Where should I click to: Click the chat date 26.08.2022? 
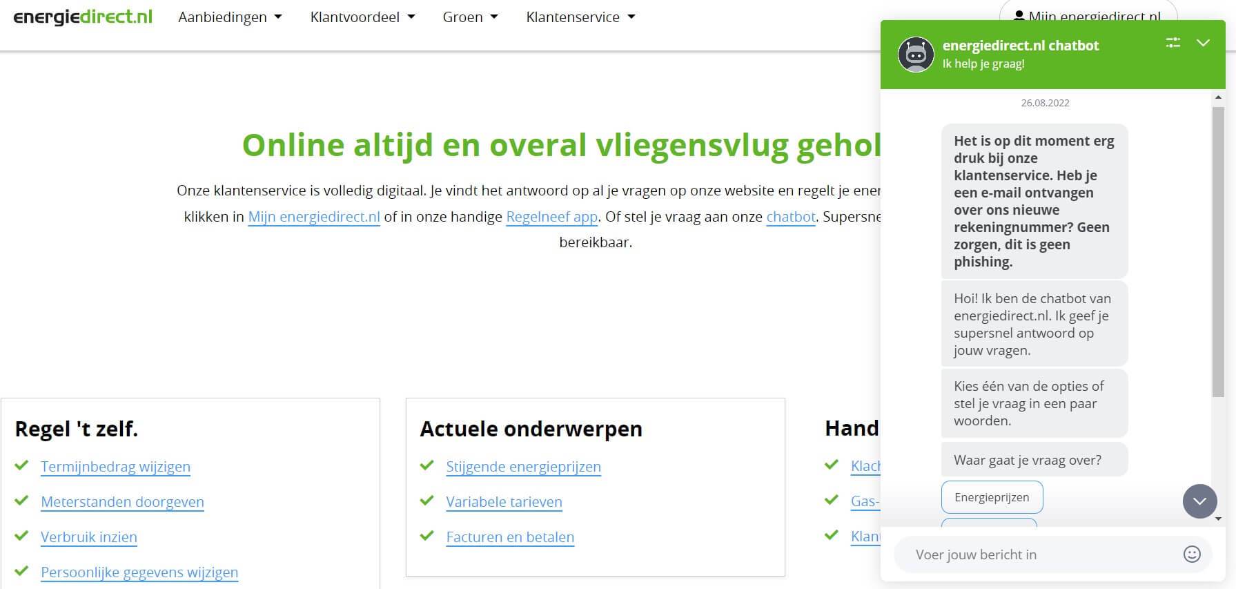click(x=1045, y=103)
